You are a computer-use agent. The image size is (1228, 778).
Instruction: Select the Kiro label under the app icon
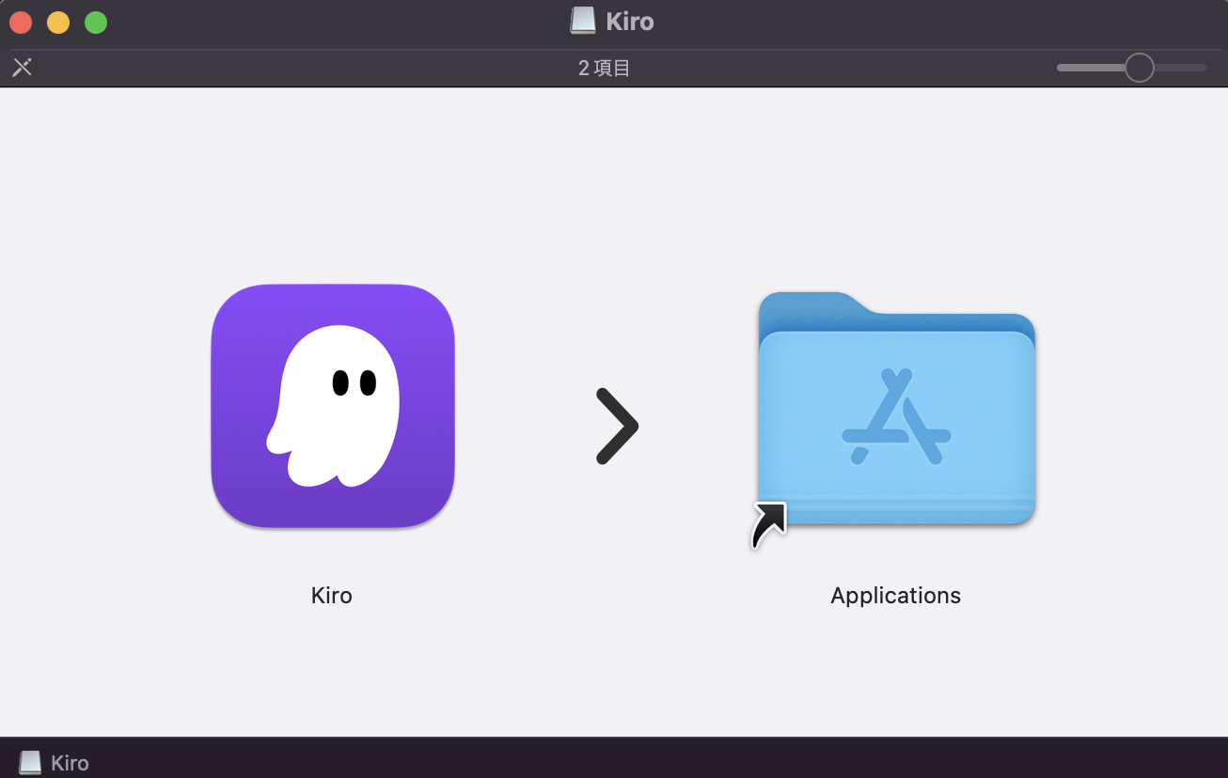coord(331,595)
